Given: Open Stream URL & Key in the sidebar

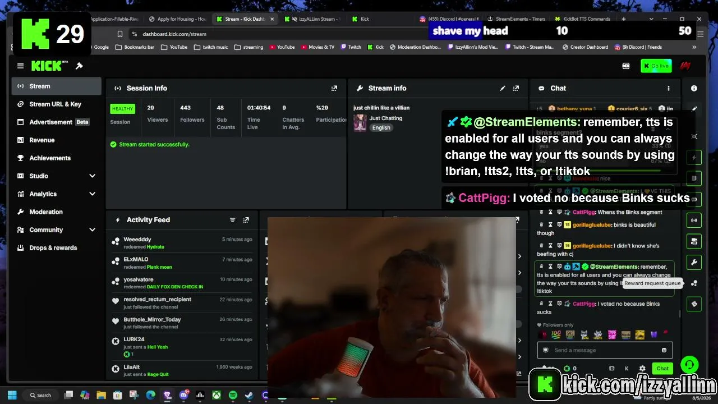Looking at the screenshot, I should pos(56,104).
